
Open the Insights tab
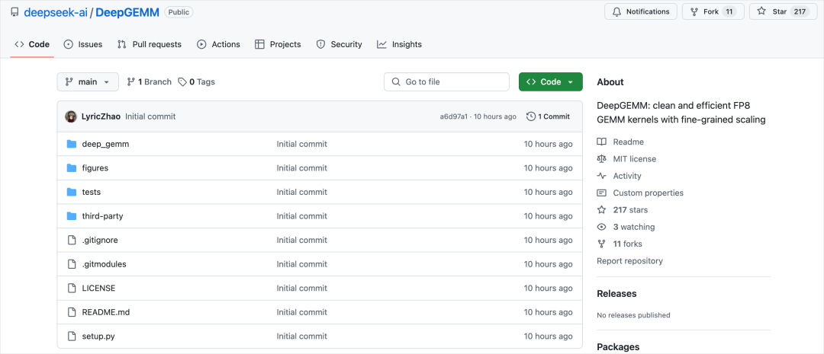pos(399,45)
